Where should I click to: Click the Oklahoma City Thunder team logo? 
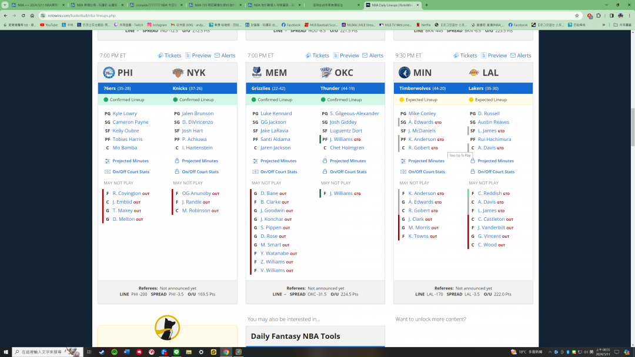click(x=326, y=73)
